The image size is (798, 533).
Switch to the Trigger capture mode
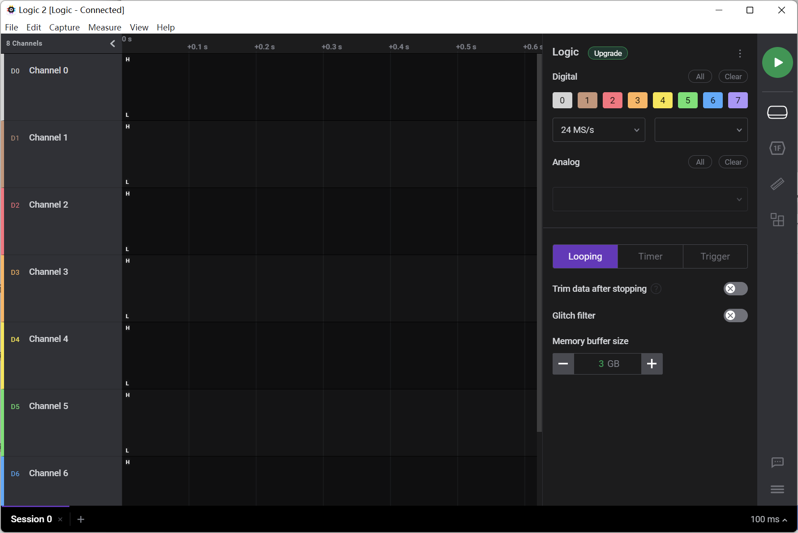pos(715,256)
